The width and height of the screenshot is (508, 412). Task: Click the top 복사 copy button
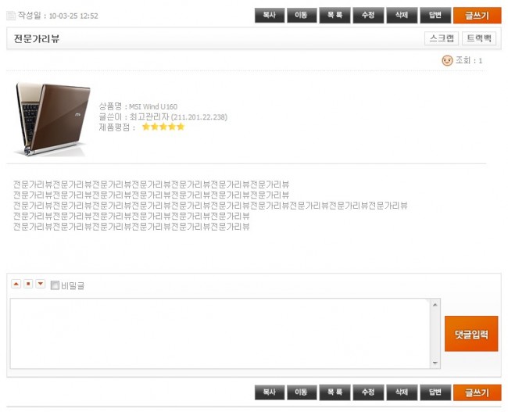(270, 15)
